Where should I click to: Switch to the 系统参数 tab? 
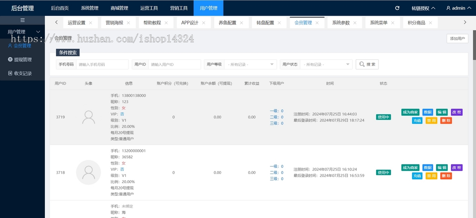(341, 23)
